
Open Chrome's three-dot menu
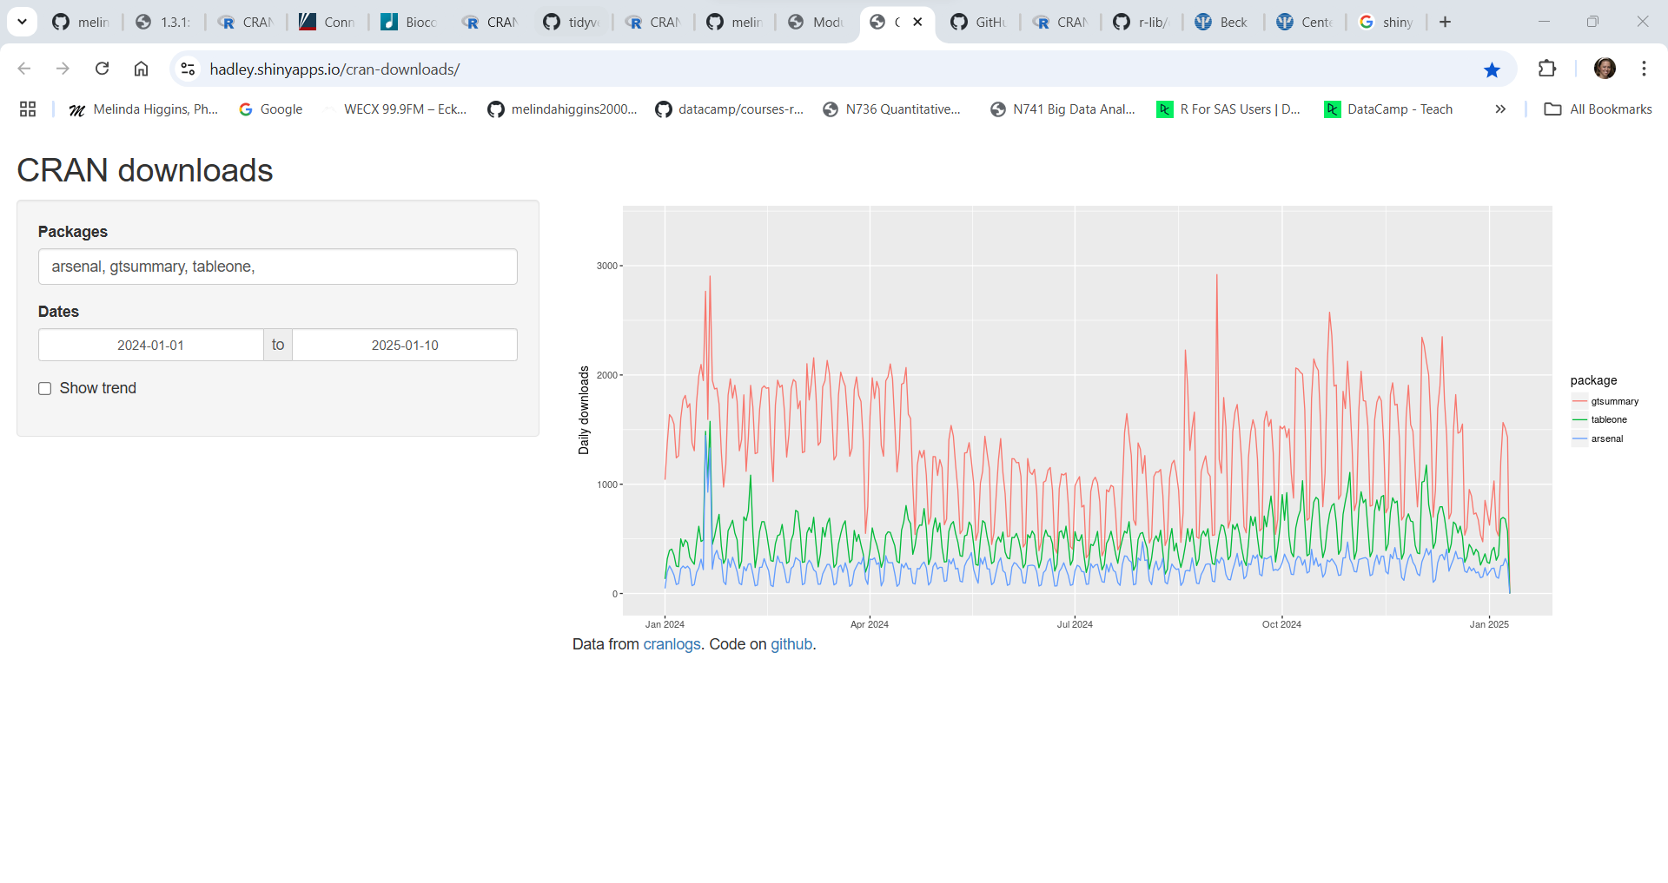tap(1644, 69)
